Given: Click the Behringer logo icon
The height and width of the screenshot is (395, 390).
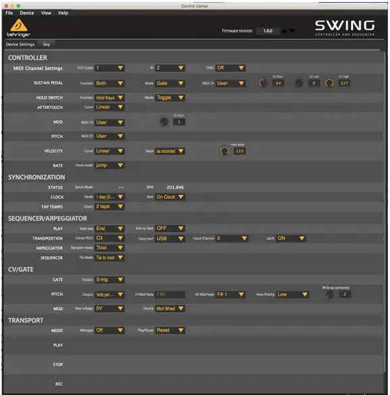Looking at the screenshot, I should click(19, 28).
